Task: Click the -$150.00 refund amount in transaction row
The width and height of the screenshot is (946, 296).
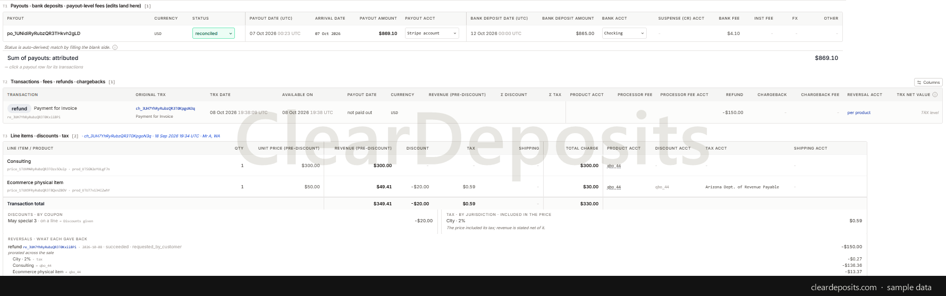Action: point(733,112)
